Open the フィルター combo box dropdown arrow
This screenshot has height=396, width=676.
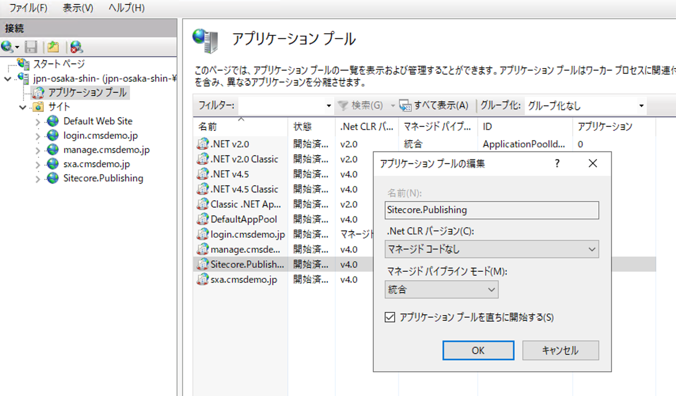[329, 106]
